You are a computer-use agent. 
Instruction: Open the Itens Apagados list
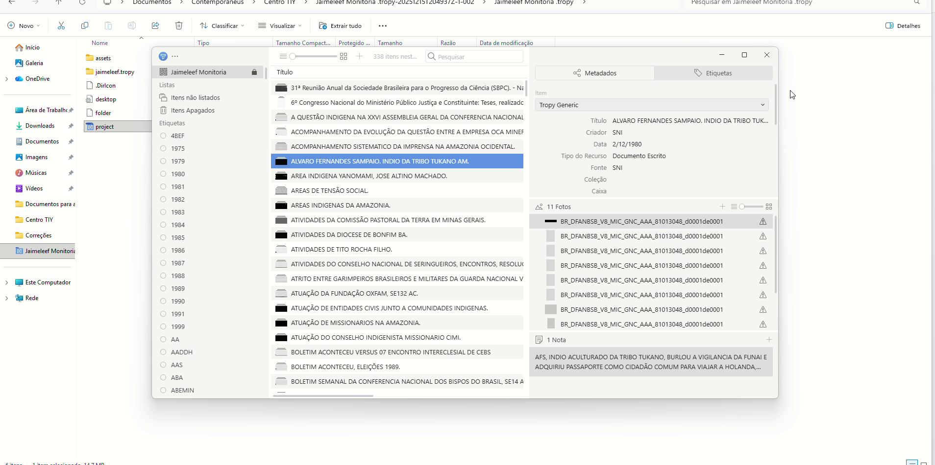point(192,110)
